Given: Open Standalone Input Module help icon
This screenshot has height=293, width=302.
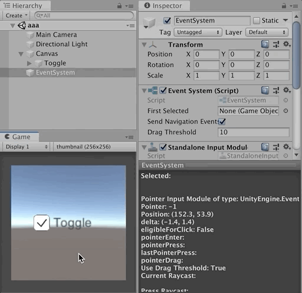Looking at the screenshot, I should point(265,147).
